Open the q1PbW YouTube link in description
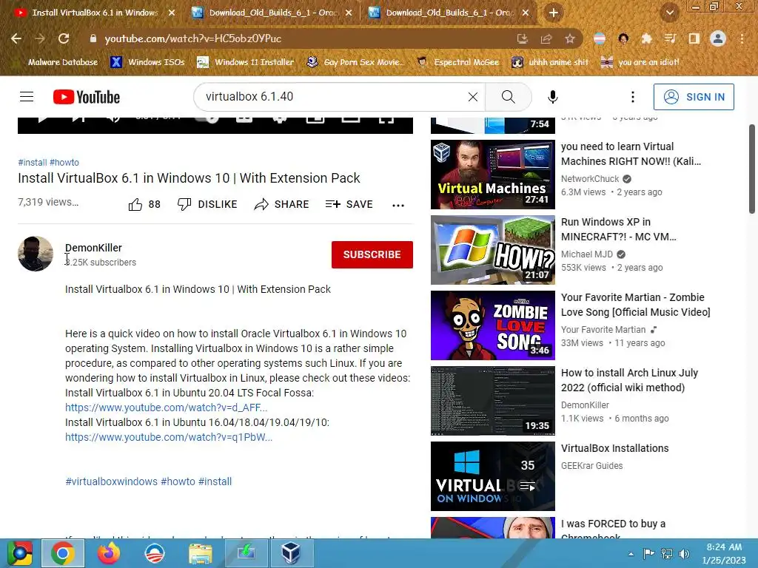The width and height of the screenshot is (758, 568). coord(169,437)
